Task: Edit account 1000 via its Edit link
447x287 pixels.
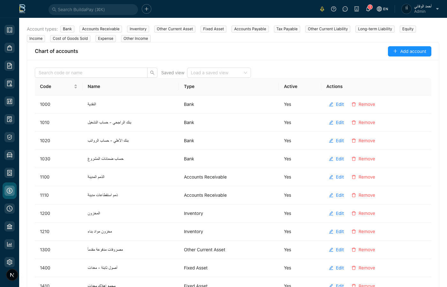Action: click(x=336, y=104)
